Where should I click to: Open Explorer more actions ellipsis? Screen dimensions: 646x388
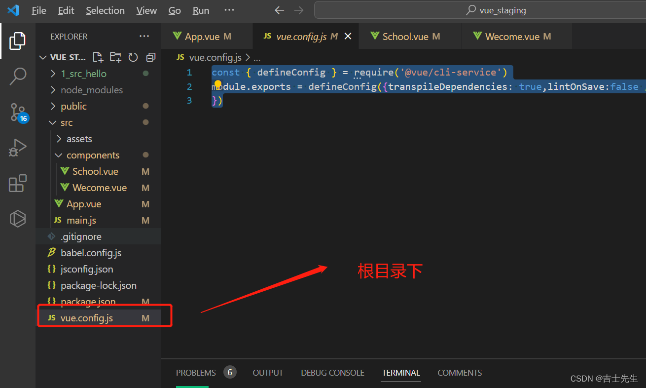(144, 37)
